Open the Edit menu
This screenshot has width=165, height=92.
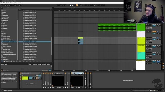point(4,3)
